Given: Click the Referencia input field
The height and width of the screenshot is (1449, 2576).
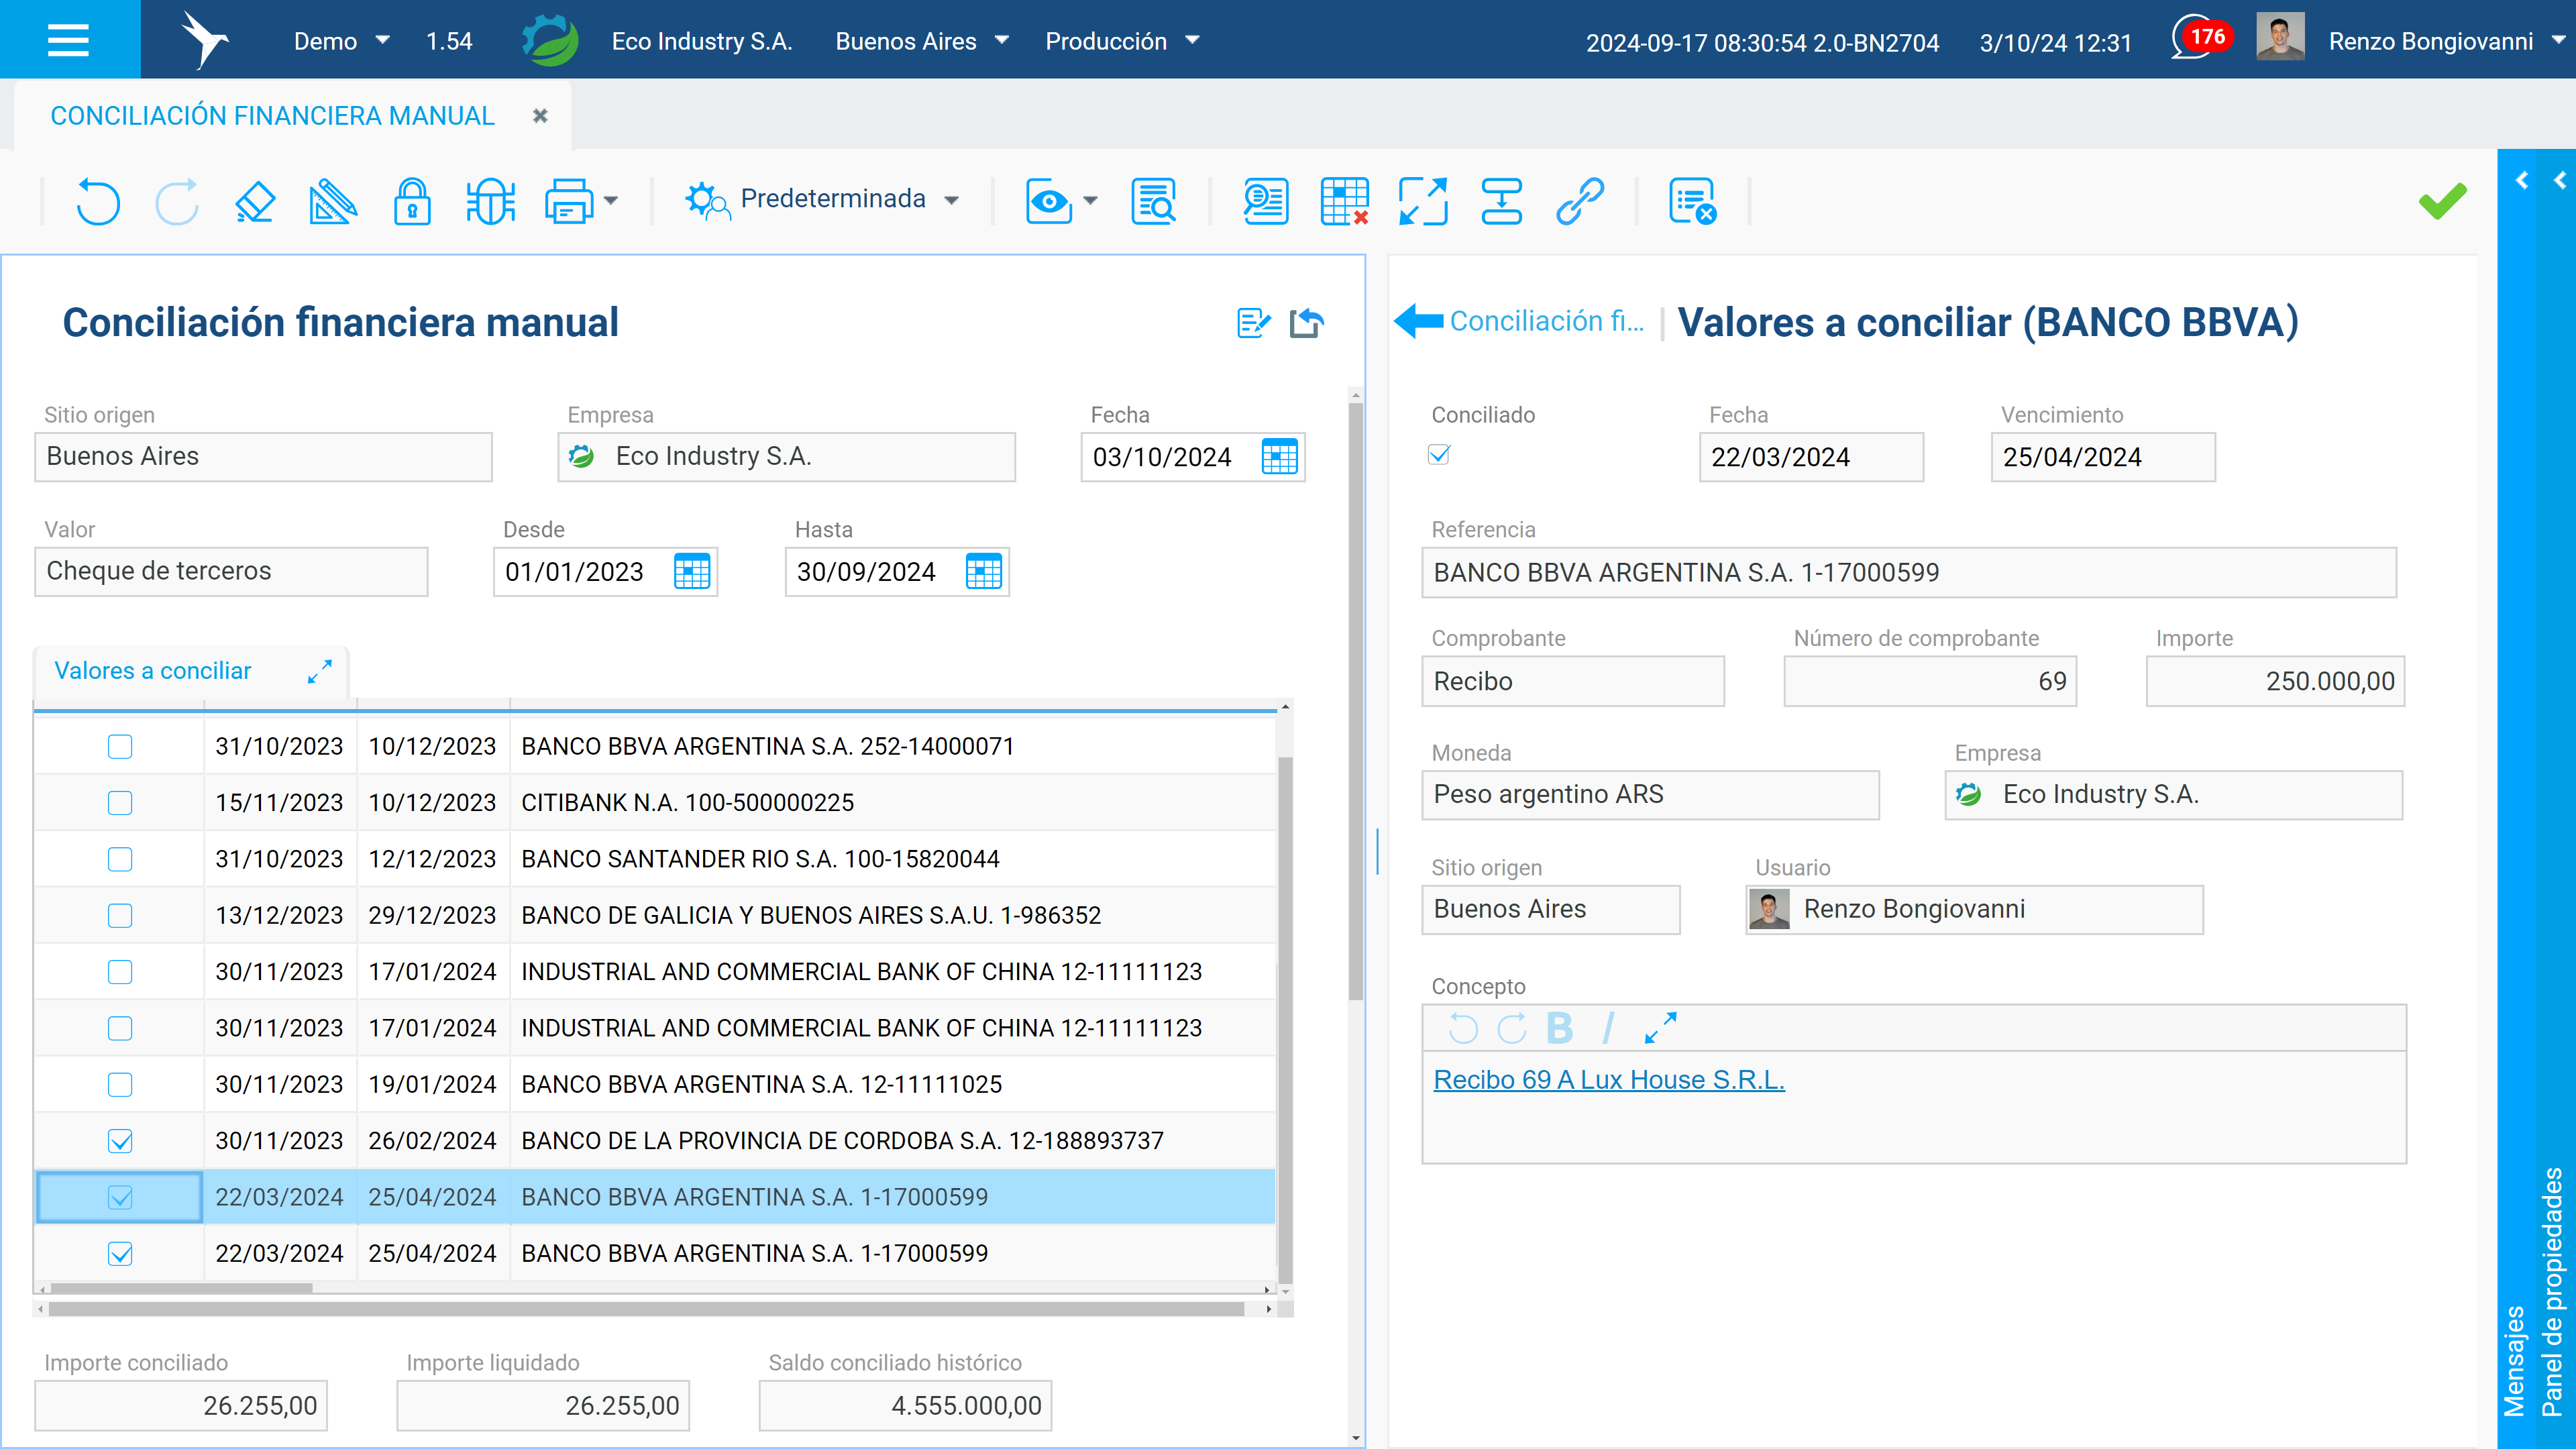Looking at the screenshot, I should [1908, 572].
